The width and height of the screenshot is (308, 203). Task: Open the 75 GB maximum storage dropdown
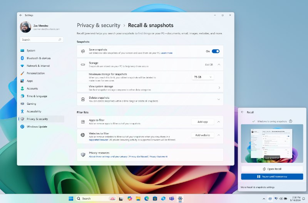click(203, 77)
